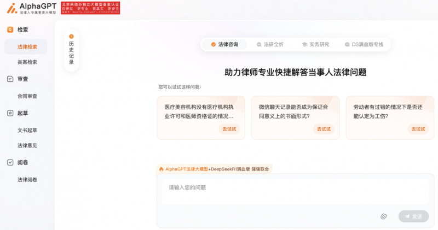Open the 历史记录 history panel
The width and height of the screenshot is (438, 230).
pyautogui.click(x=71, y=50)
